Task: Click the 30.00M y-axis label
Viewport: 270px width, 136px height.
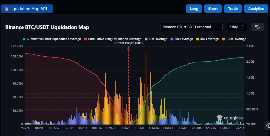Action: click(17, 111)
